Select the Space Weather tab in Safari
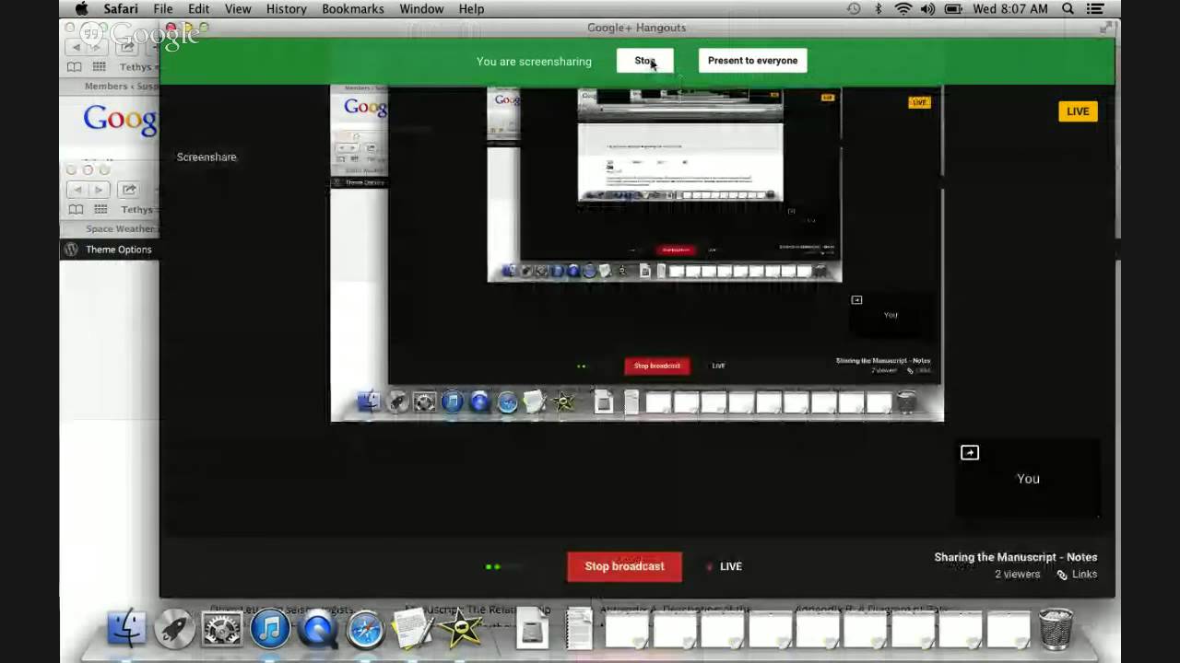The image size is (1180, 663). pyautogui.click(x=121, y=229)
